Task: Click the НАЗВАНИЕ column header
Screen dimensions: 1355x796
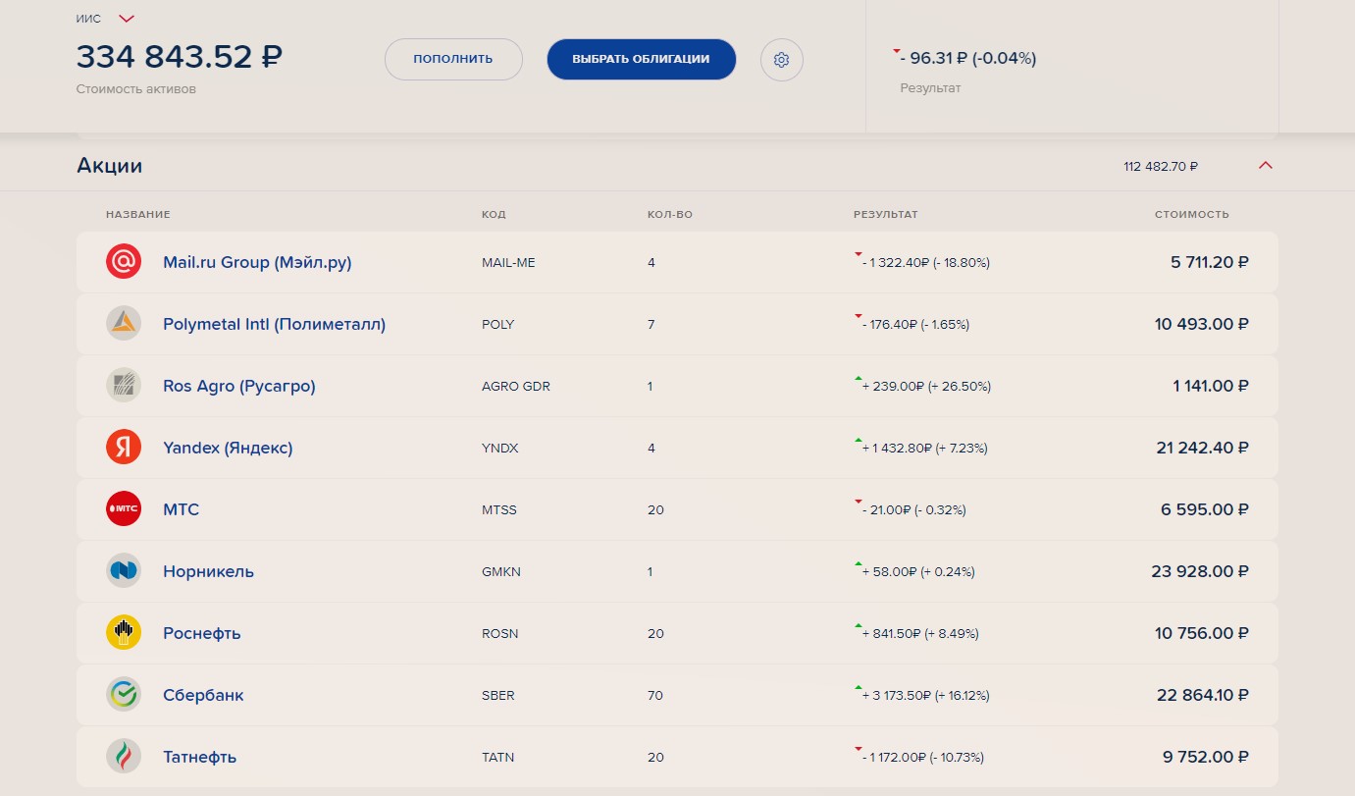Action: point(138,214)
